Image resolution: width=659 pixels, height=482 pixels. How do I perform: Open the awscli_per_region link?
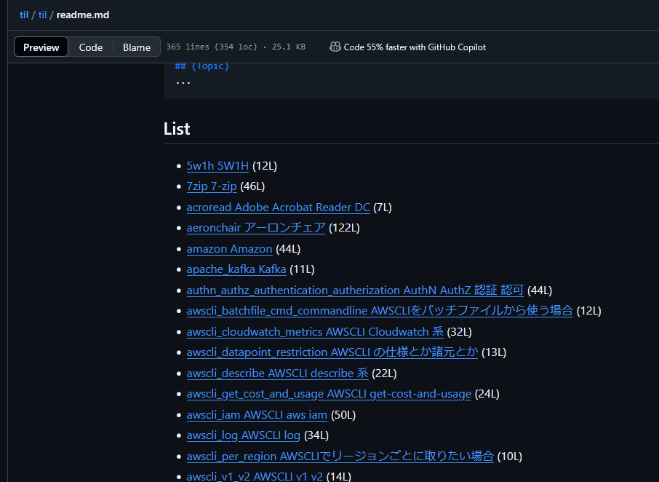[340, 457]
